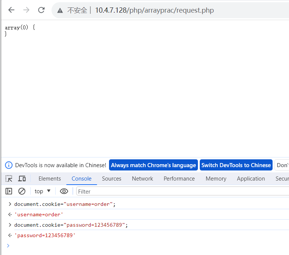289x255 pixels.
Task: Activate the inspect element picker icon
Action: pos(9,179)
